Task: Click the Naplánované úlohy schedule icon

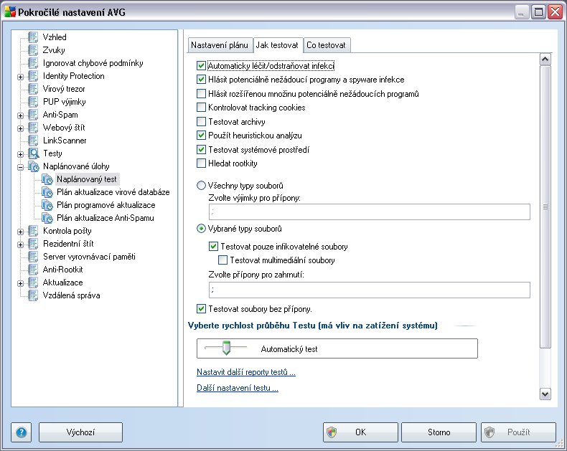Action: [x=34, y=166]
